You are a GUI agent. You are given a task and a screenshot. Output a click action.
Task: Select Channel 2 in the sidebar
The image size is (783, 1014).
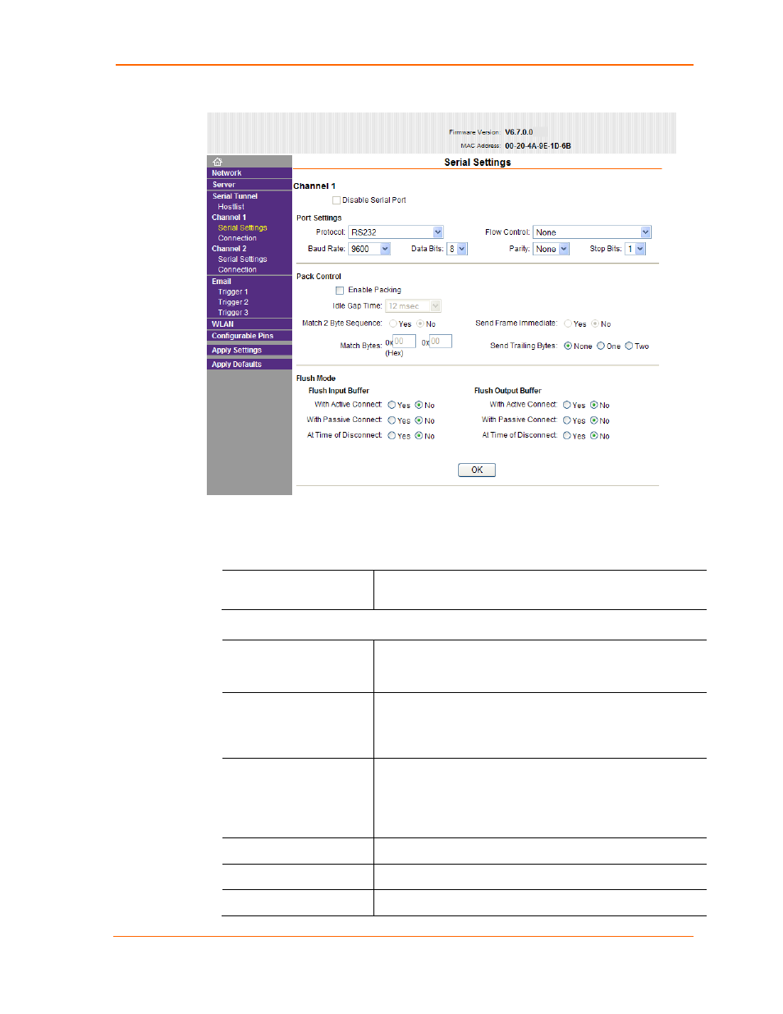(x=229, y=249)
